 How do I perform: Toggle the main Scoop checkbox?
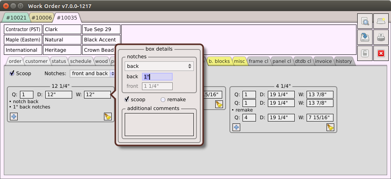(12, 73)
